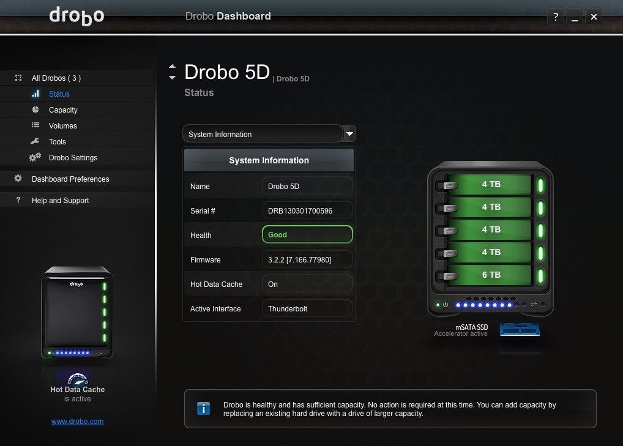Screen dimensions: 623x446
Task: Click the Active Interface value Thunderbolt
Action: (307, 308)
